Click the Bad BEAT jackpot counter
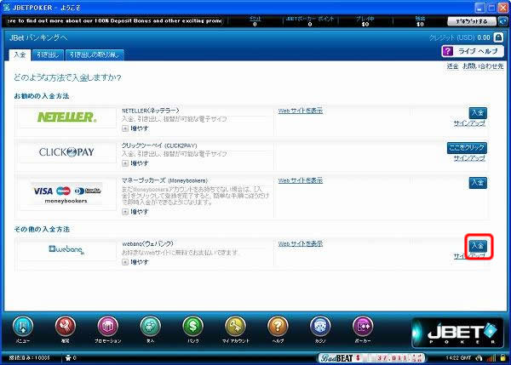511x365 pixels. coord(371,358)
